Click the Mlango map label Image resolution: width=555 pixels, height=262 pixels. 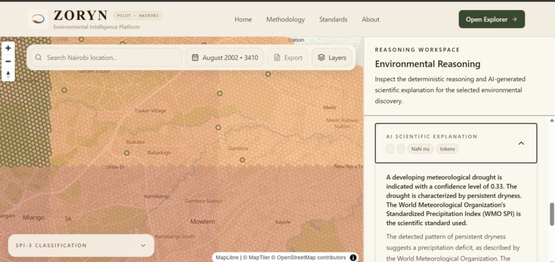[34, 217]
